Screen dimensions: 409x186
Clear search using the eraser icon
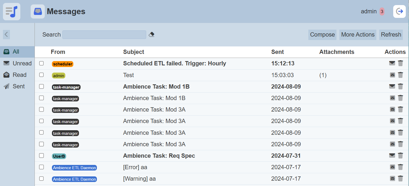point(152,35)
